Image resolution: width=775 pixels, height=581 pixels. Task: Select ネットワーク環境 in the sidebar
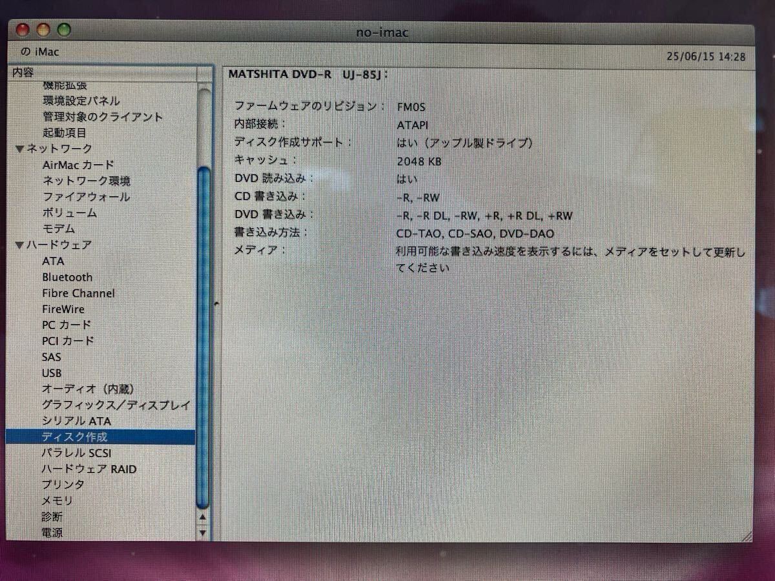click(87, 181)
